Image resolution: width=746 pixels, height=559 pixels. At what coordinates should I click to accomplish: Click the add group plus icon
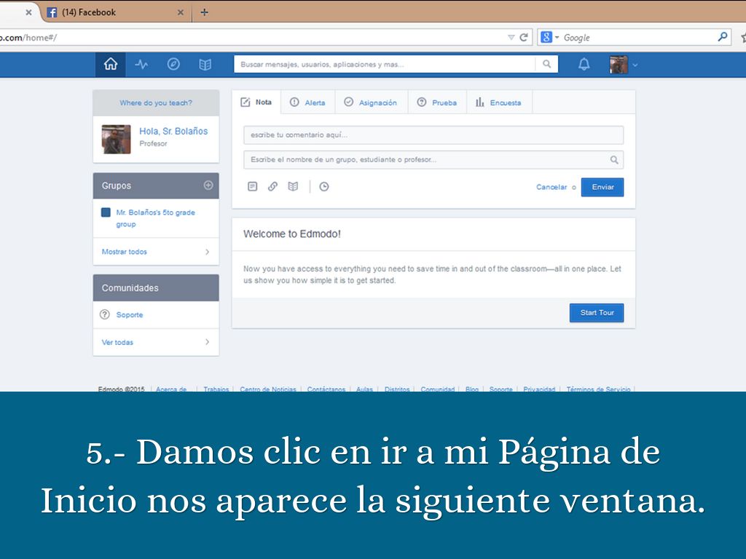[208, 186]
